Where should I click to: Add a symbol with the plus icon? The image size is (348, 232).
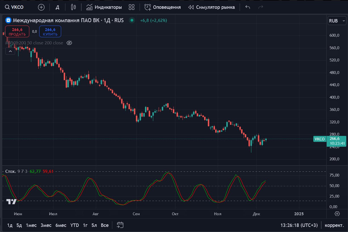pyautogui.click(x=41, y=7)
